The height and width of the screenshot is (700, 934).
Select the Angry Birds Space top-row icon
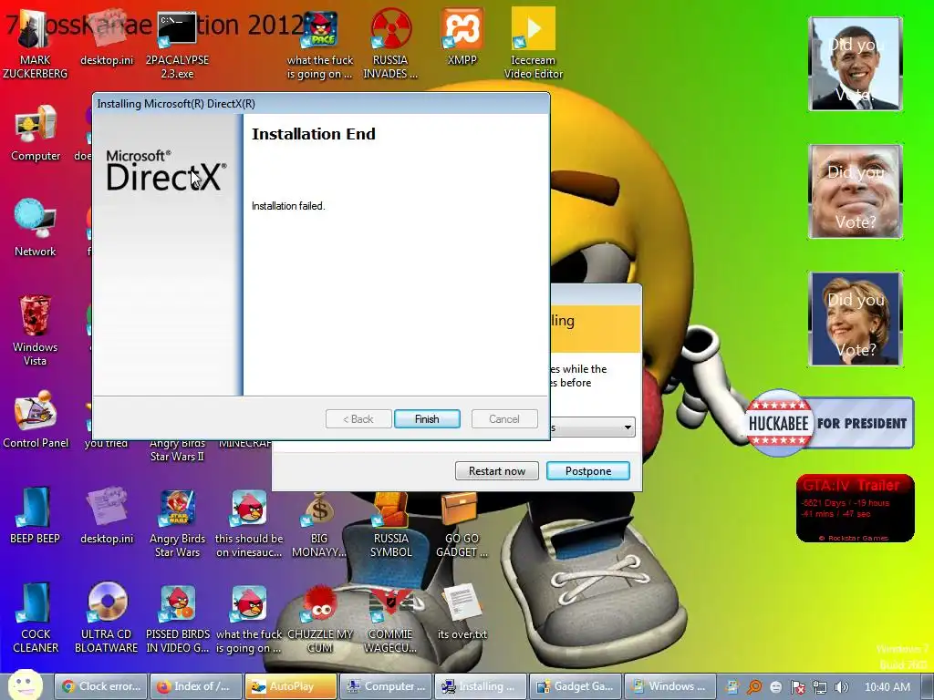tap(320, 44)
